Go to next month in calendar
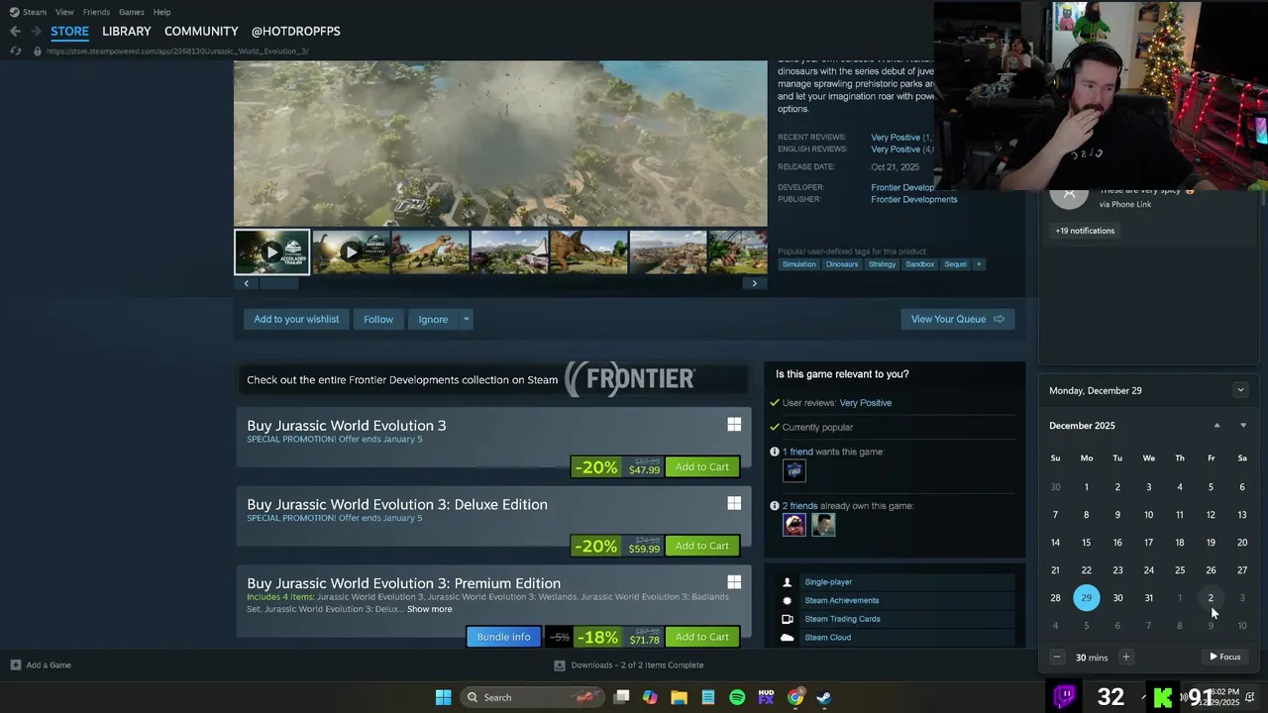The image size is (1268, 713). tap(1243, 426)
